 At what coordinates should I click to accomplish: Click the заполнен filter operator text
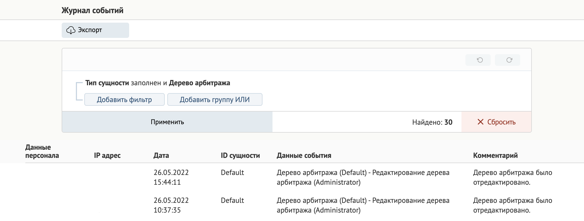click(146, 83)
